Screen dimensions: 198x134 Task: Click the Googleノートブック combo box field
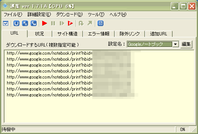150,44
